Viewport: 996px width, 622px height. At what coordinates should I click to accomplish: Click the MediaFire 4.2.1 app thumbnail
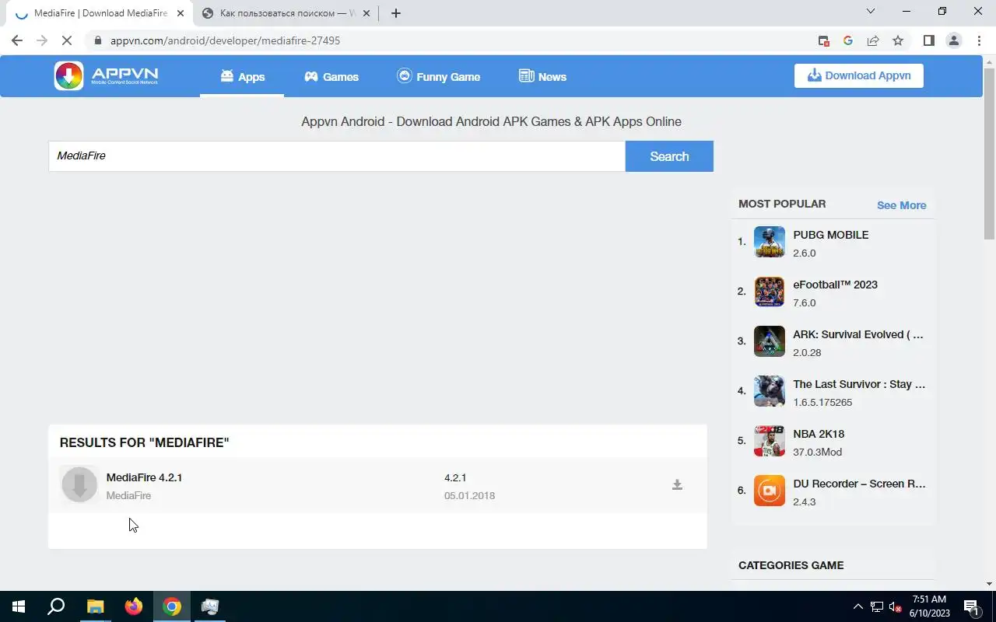click(x=79, y=484)
